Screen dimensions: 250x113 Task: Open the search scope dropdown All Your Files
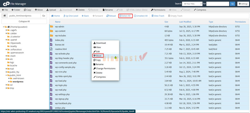click(192, 4)
